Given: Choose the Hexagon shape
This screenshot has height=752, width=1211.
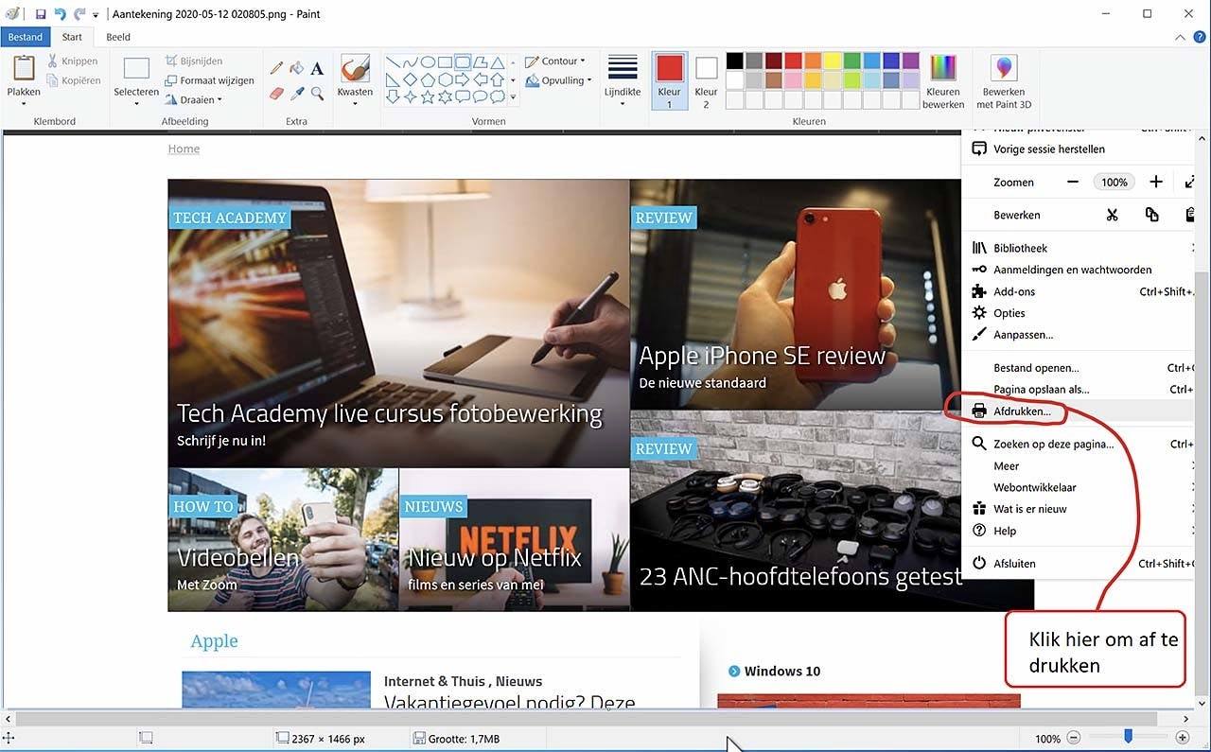Looking at the screenshot, I should 445,79.
